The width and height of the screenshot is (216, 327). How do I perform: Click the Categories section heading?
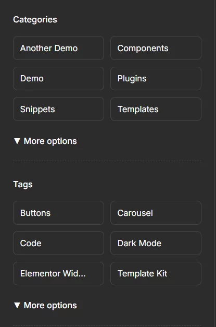35,20
